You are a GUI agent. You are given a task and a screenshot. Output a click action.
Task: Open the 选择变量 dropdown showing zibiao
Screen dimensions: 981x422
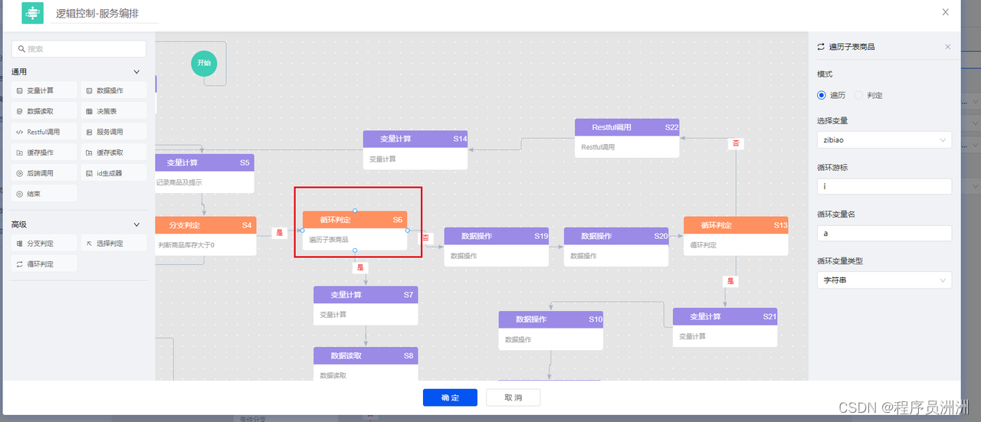[x=884, y=140]
